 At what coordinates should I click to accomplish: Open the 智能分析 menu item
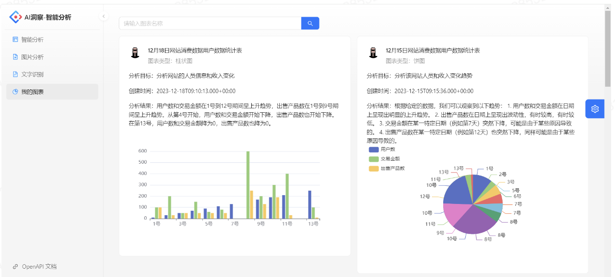coord(52,40)
